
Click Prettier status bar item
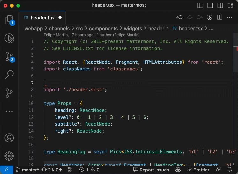(x=198, y=170)
